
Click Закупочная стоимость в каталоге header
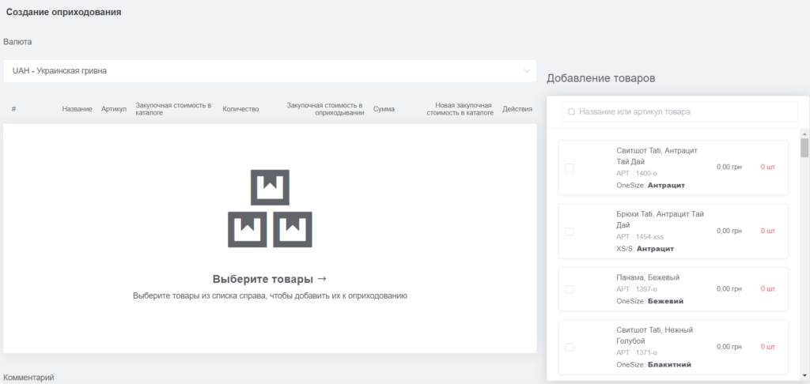pos(173,109)
